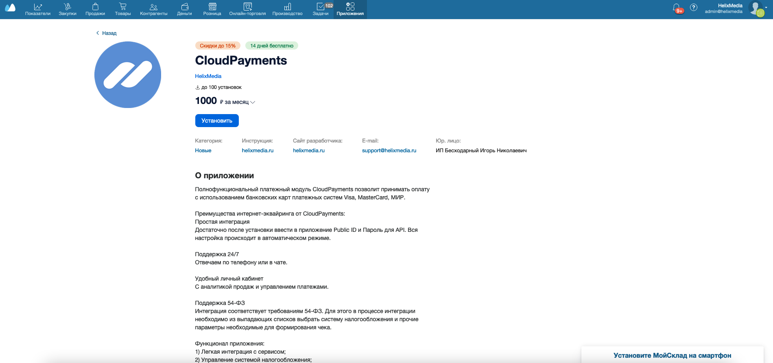Open the Сайт разработчика helixmedia.ru link
Viewport: 773px width, 363px height.
point(309,151)
